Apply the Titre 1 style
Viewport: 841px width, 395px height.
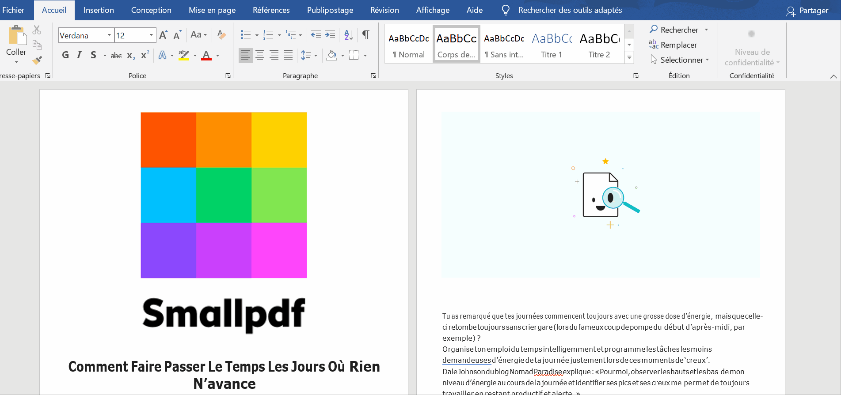pyautogui.click(x=552, y=45)
